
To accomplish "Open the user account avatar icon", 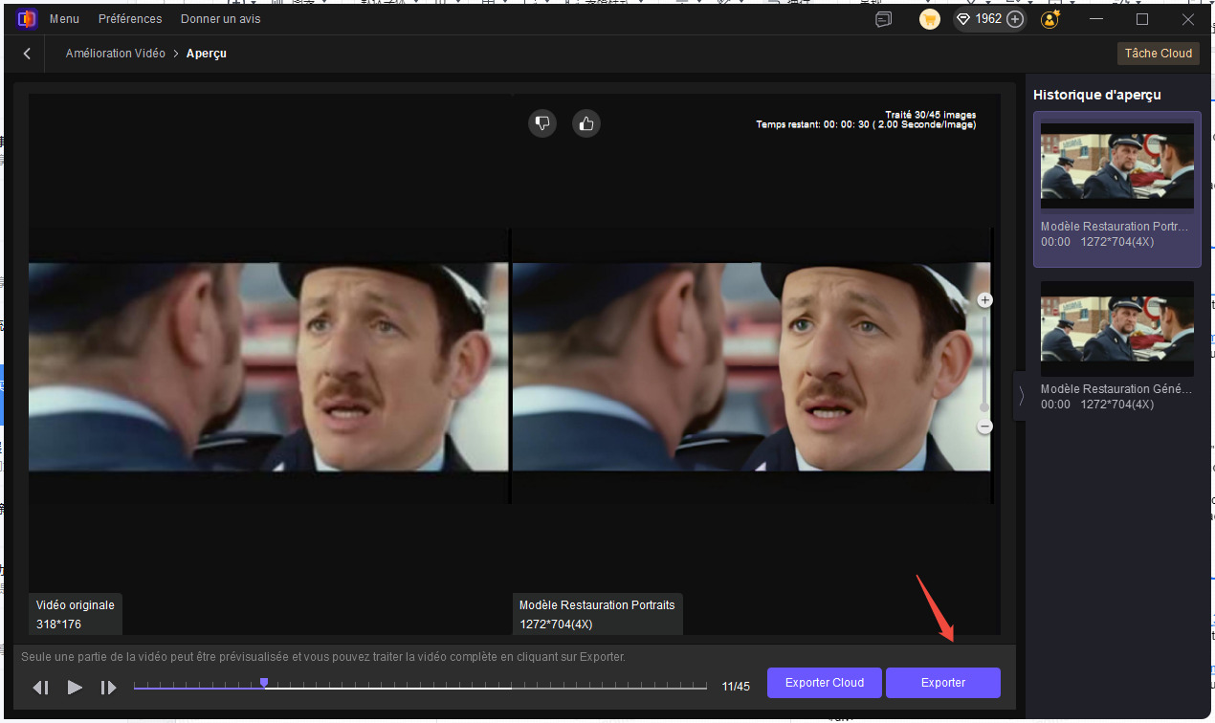I will 1051,19.
